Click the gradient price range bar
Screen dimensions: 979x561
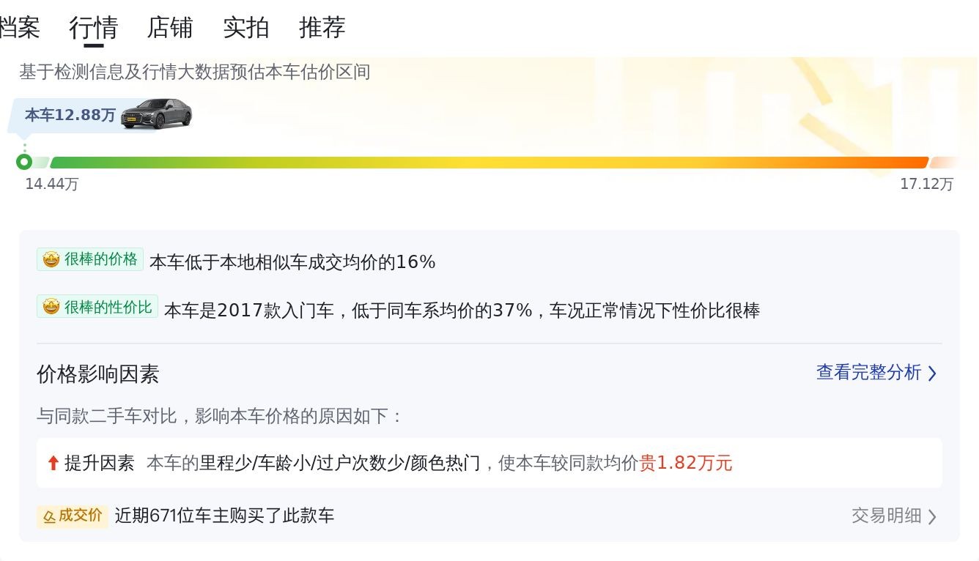pos(488,163)
